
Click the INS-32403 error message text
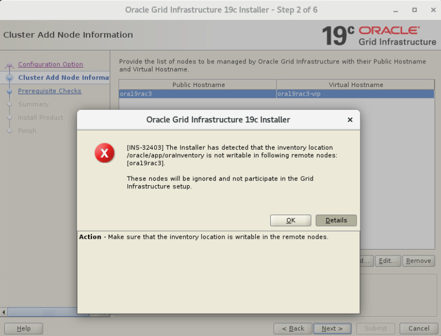(x=232, y=166)
